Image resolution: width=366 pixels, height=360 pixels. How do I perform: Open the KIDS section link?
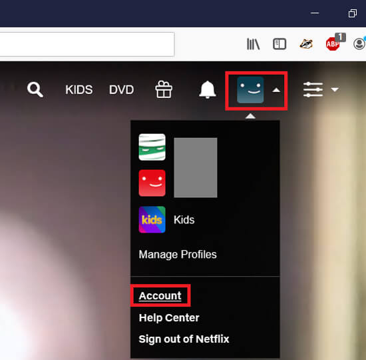[x=79, y=89]
